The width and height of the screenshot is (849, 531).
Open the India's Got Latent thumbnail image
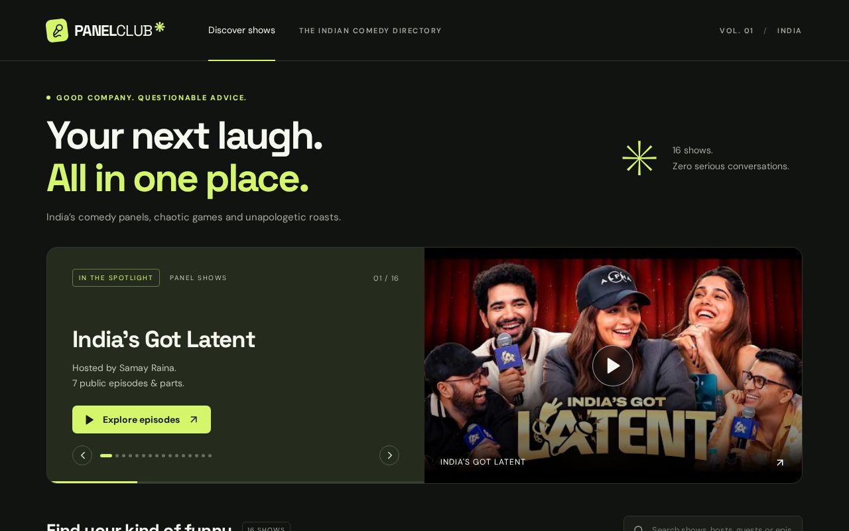[x=613, y=365]
